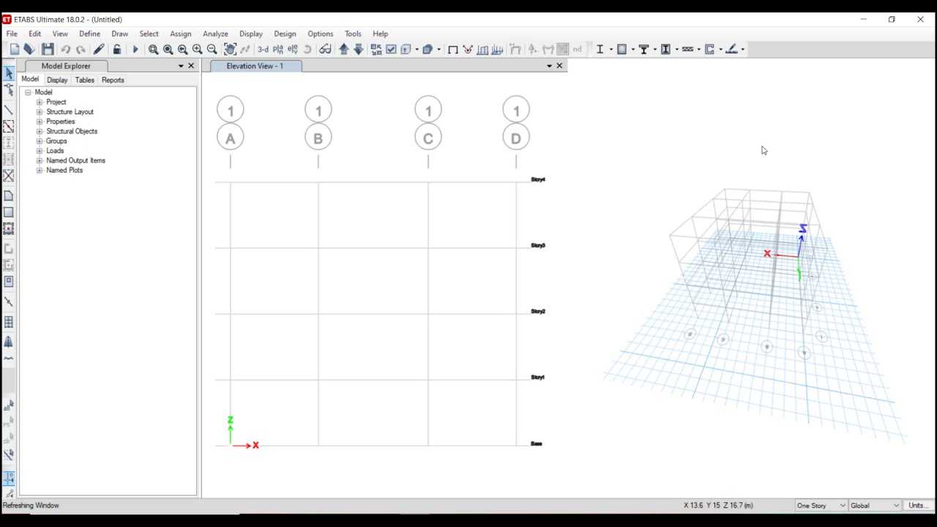Select the Draw Beam/Column line tool
This screenshot has width=937, height=527.
(x=9, y=110)
